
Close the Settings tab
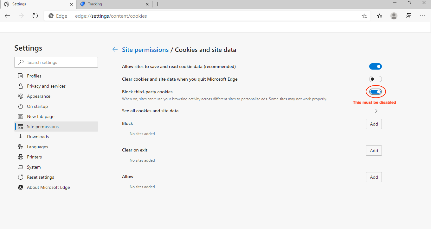click(x=72, y=4)
